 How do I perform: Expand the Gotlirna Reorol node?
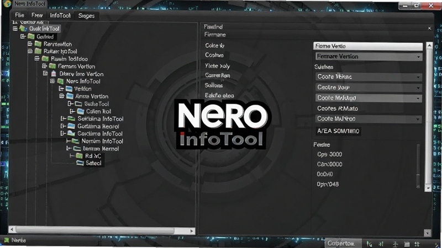tap(63, 126)
